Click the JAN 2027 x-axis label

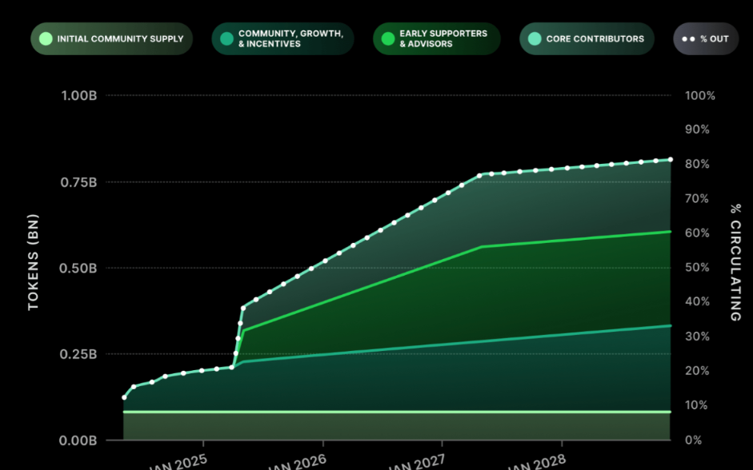[x=418, y=463]
